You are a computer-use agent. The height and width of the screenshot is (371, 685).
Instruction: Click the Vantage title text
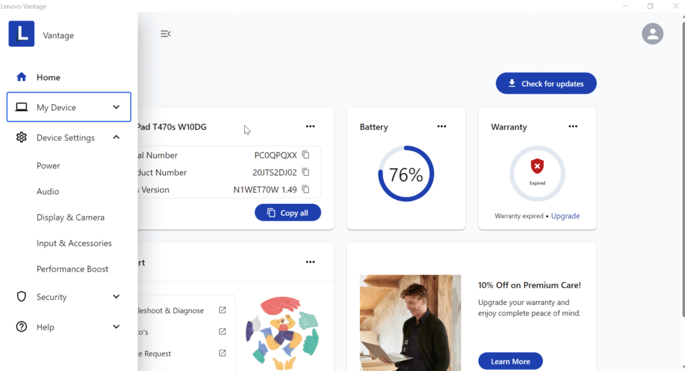click(58, 35)
